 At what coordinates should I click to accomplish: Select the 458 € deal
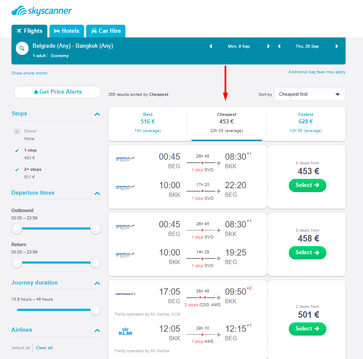click(x=308, y=253)
